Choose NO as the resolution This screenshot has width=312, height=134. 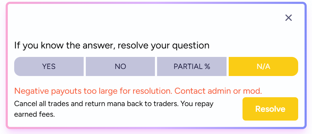(x=121, y=66)
